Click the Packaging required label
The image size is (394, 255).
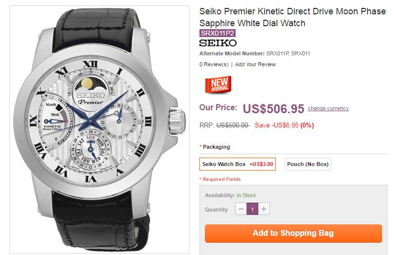tap(216, 147)
